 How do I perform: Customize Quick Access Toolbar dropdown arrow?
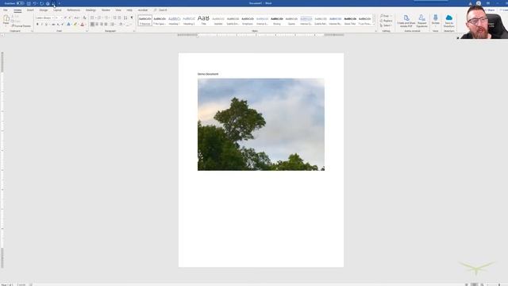point(60,3)
